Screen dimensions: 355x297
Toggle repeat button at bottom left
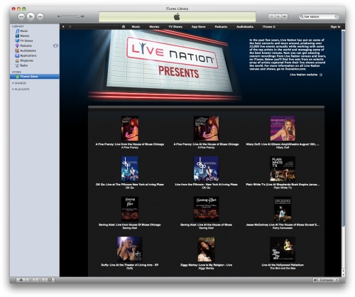coord(40,280)
